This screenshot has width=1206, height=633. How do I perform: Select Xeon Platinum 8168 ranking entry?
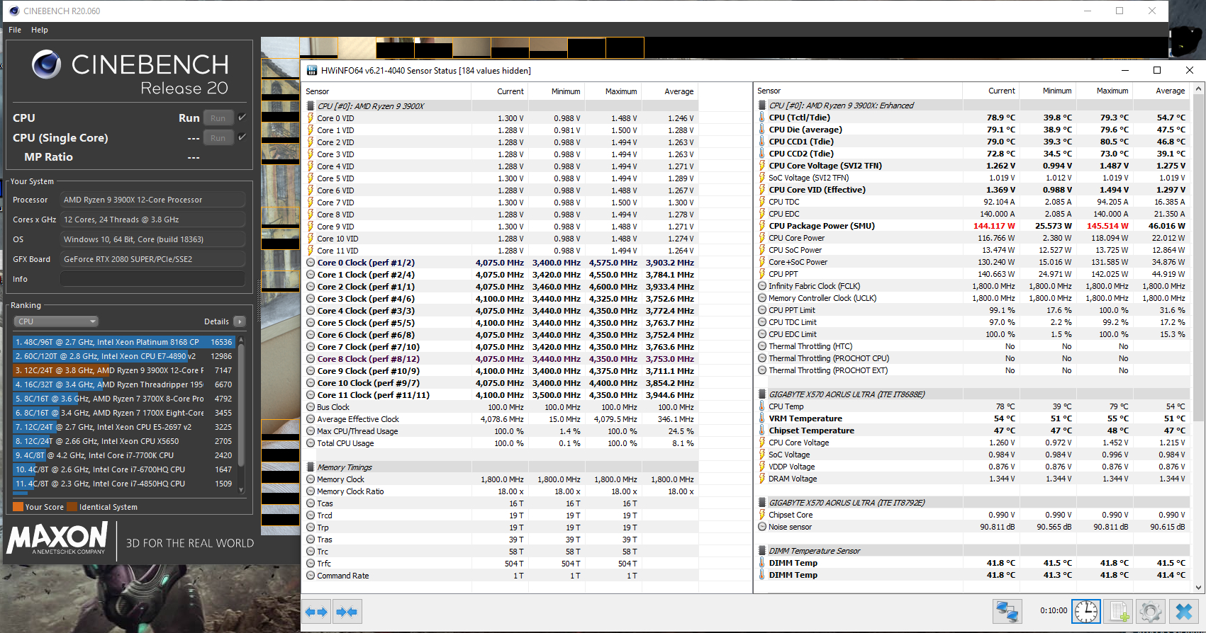[x=125, y=342]
